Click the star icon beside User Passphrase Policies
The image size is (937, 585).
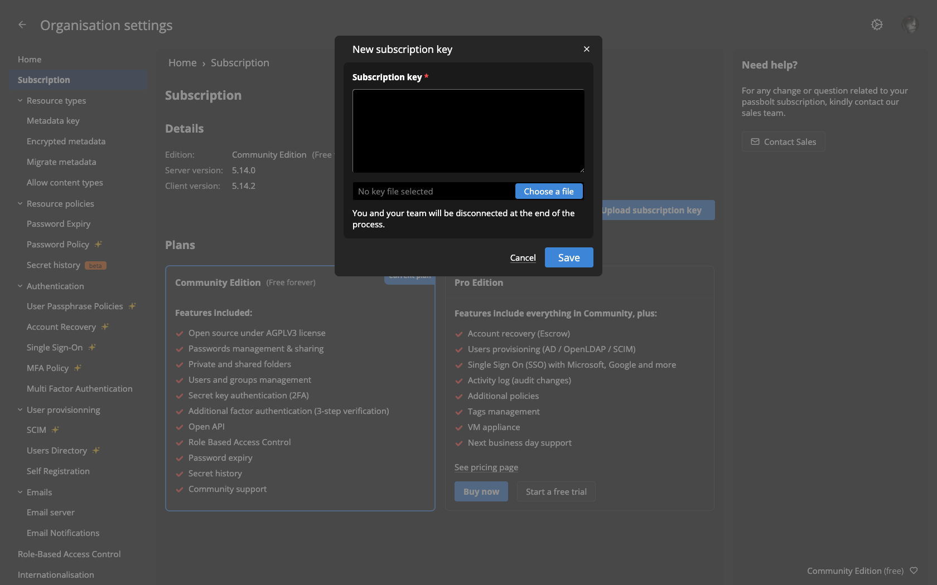tap(132, 306)
